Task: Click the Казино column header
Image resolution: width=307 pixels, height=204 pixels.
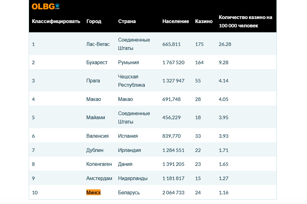Action: point(204,21)
